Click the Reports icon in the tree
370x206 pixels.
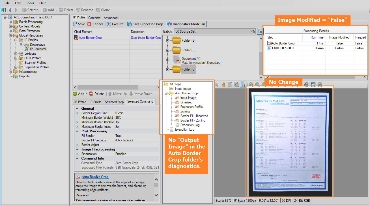[16, 76]
